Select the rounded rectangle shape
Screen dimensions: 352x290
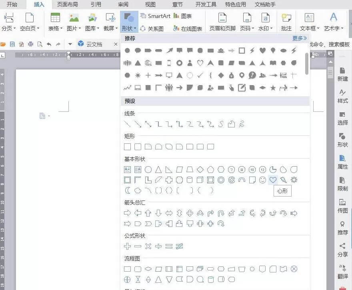tap(138, 147)
